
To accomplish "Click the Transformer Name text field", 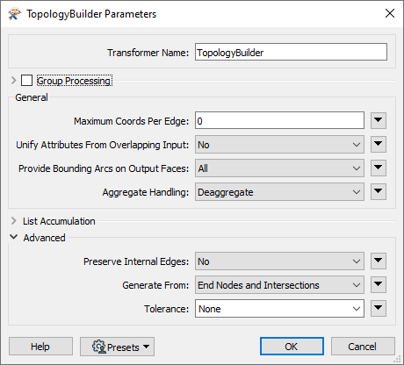I will (291, 53).
